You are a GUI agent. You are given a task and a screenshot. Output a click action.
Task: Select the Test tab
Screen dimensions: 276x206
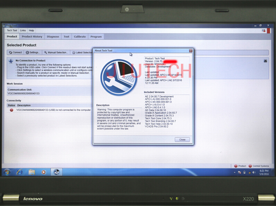[x=66, y=37]
